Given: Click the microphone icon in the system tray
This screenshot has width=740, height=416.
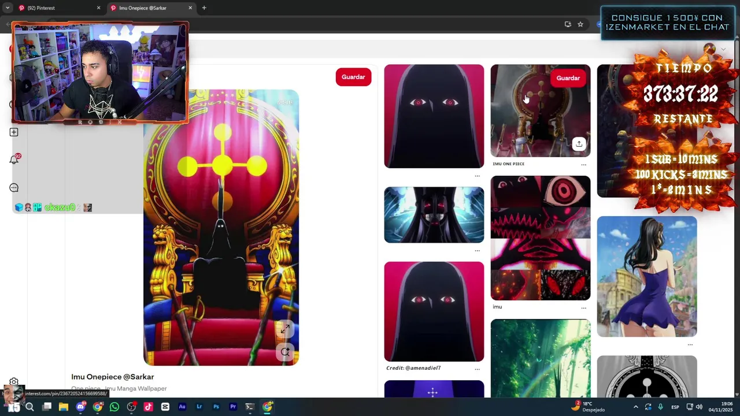Looking at the screenshot, I should pyautogui.click(x=660, y=407).
